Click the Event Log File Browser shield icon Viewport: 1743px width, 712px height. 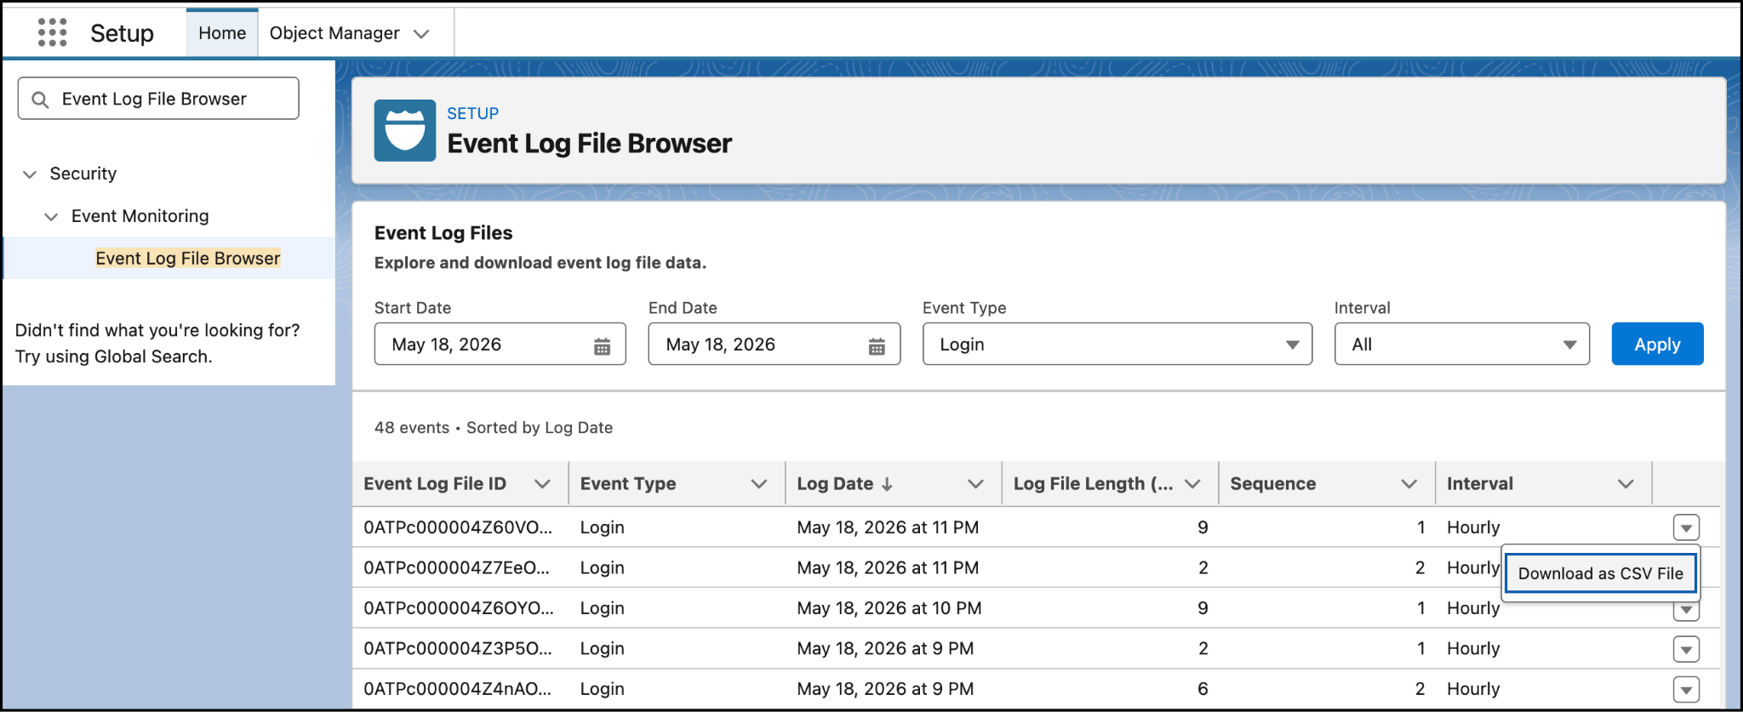[x=405, y=130]
